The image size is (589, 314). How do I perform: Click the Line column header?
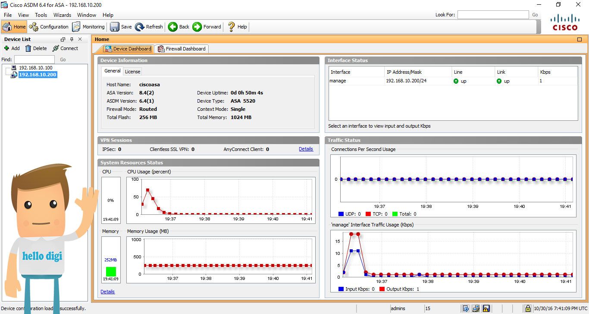[473, 72]
